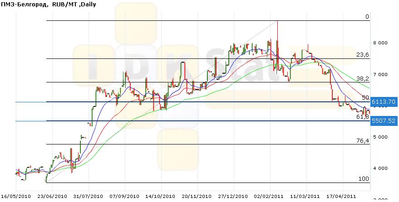
Task: Click the 8 000 price axis label
Action: 380,43
